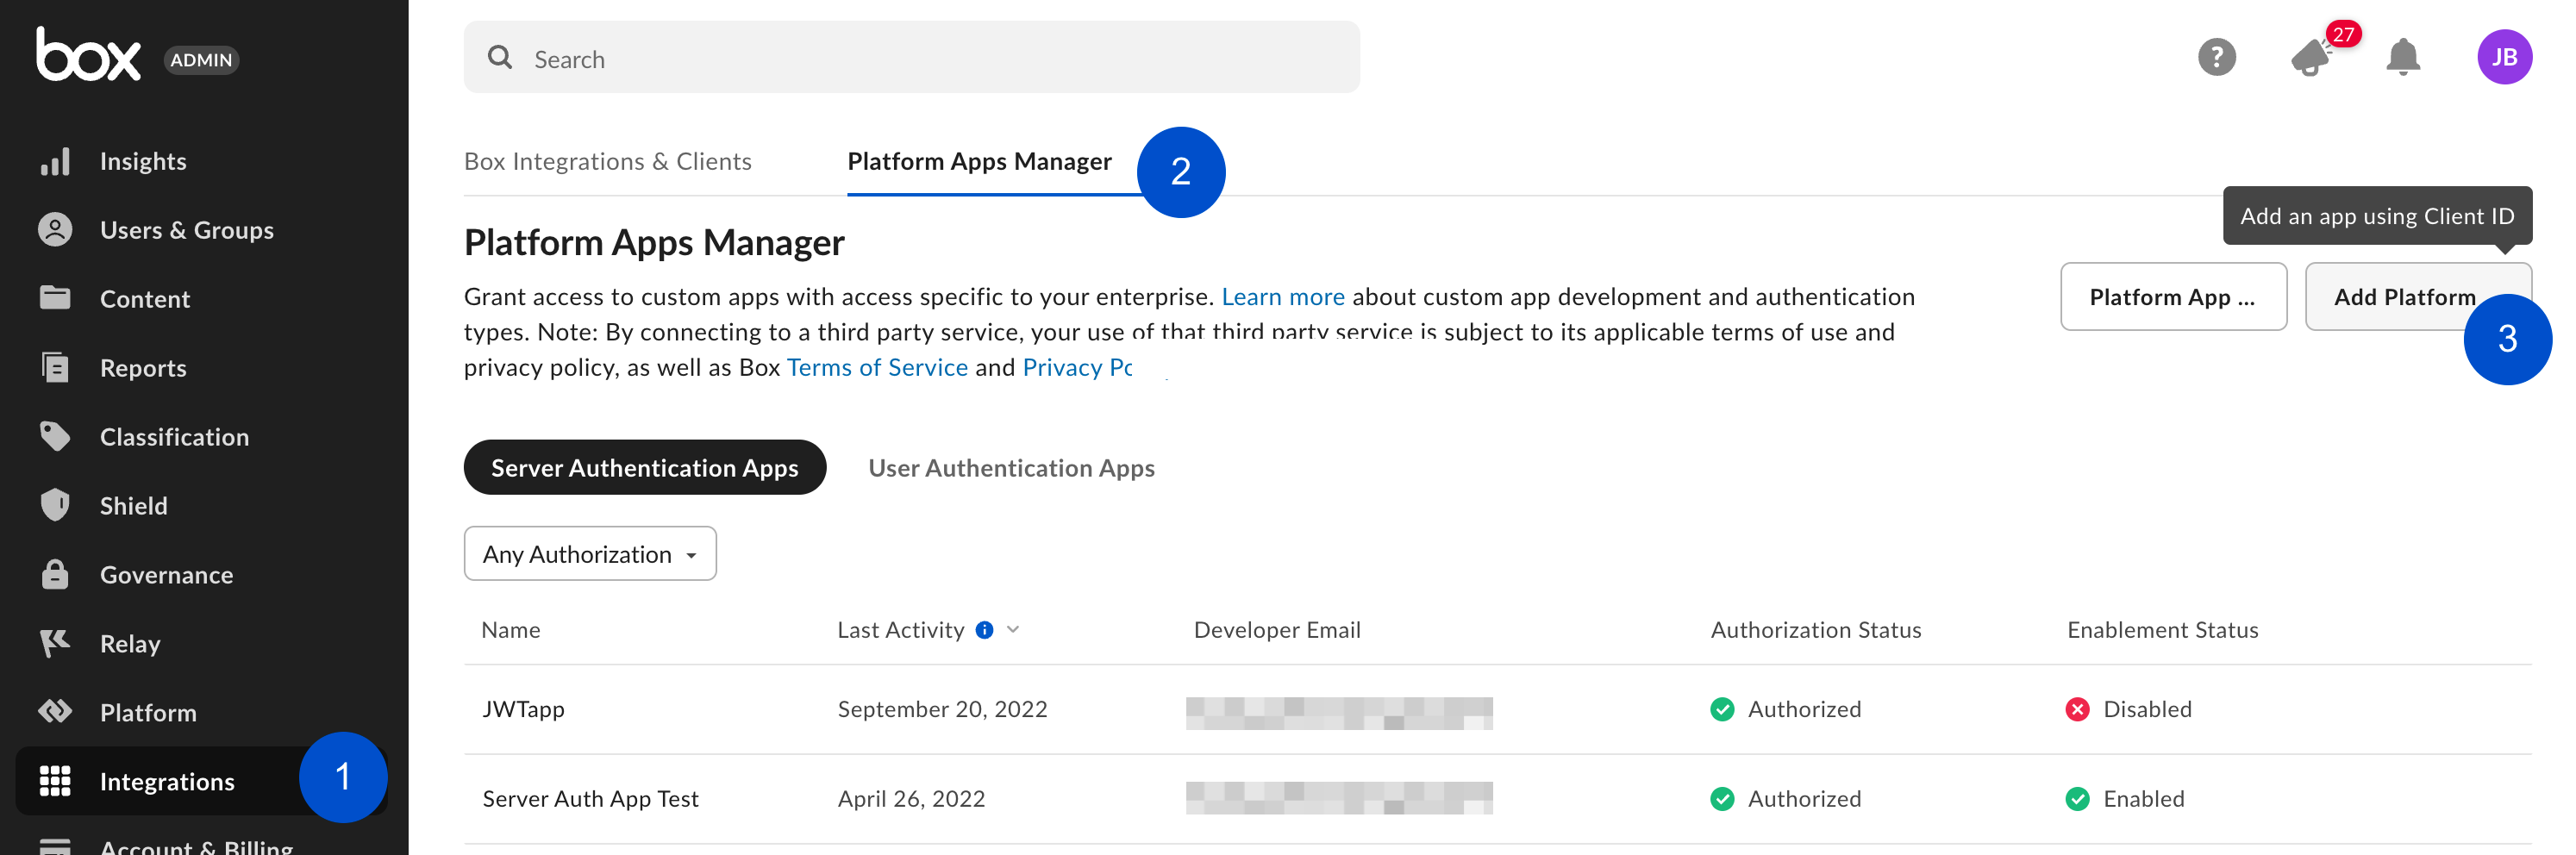Open the help question mark icon
Viewport: 2576px width, 855px height.
click(2217, 57)
